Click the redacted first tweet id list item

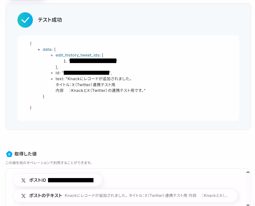click(93, 61)
